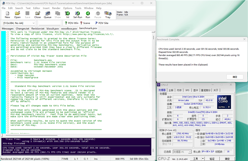Click the CPU-Z title bar icon
This screenshot has width=248, height=161.
click(159, 85)
